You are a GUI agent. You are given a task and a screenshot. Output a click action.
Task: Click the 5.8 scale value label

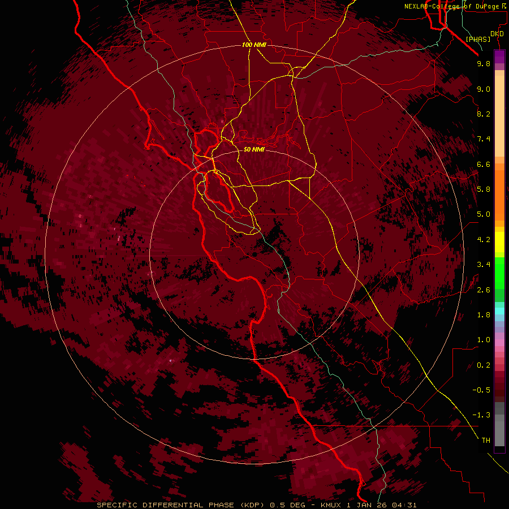point(484,189)
